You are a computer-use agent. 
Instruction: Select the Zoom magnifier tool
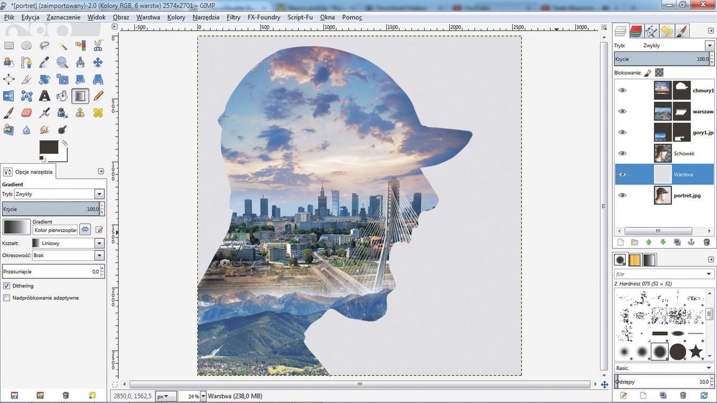[62, 63]
